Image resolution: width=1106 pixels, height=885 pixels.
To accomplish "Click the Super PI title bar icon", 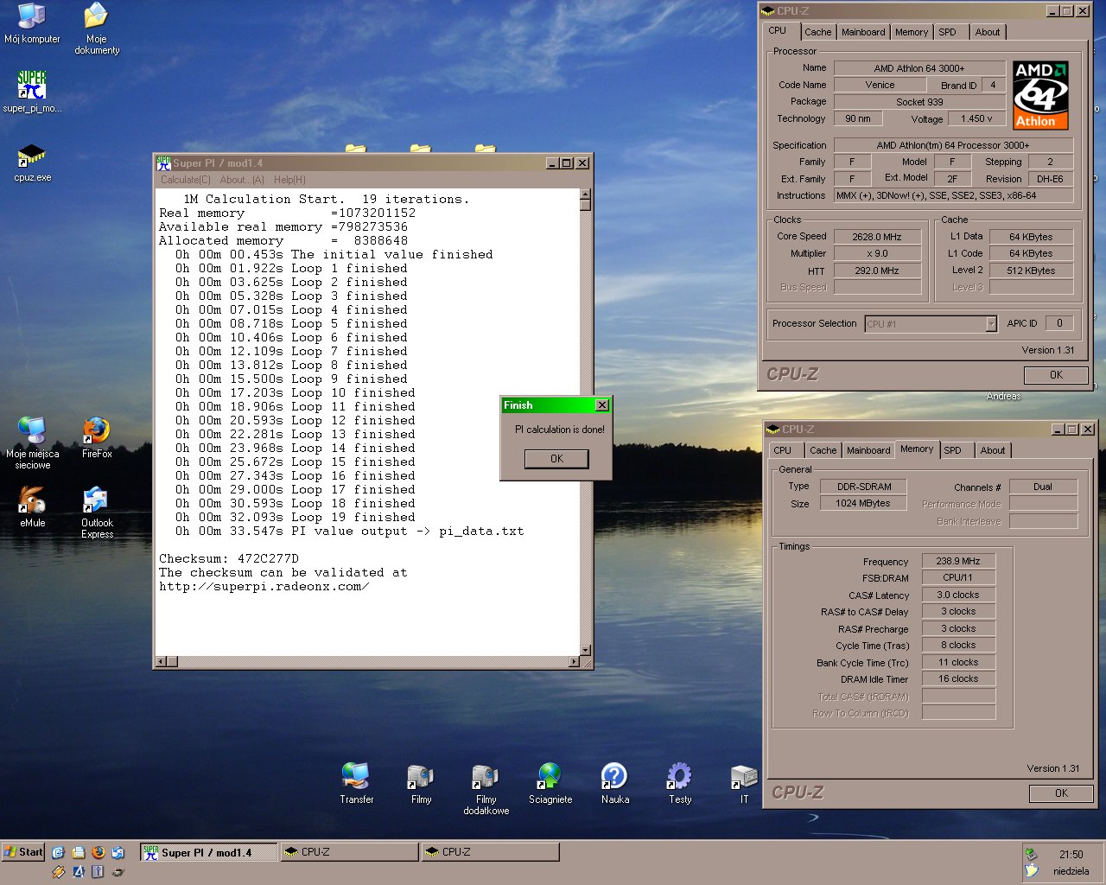I will (163, 162).
